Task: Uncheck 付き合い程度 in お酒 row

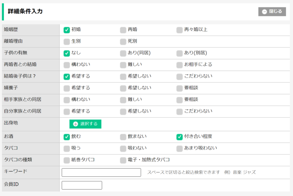Action: (x=179, y=137)
